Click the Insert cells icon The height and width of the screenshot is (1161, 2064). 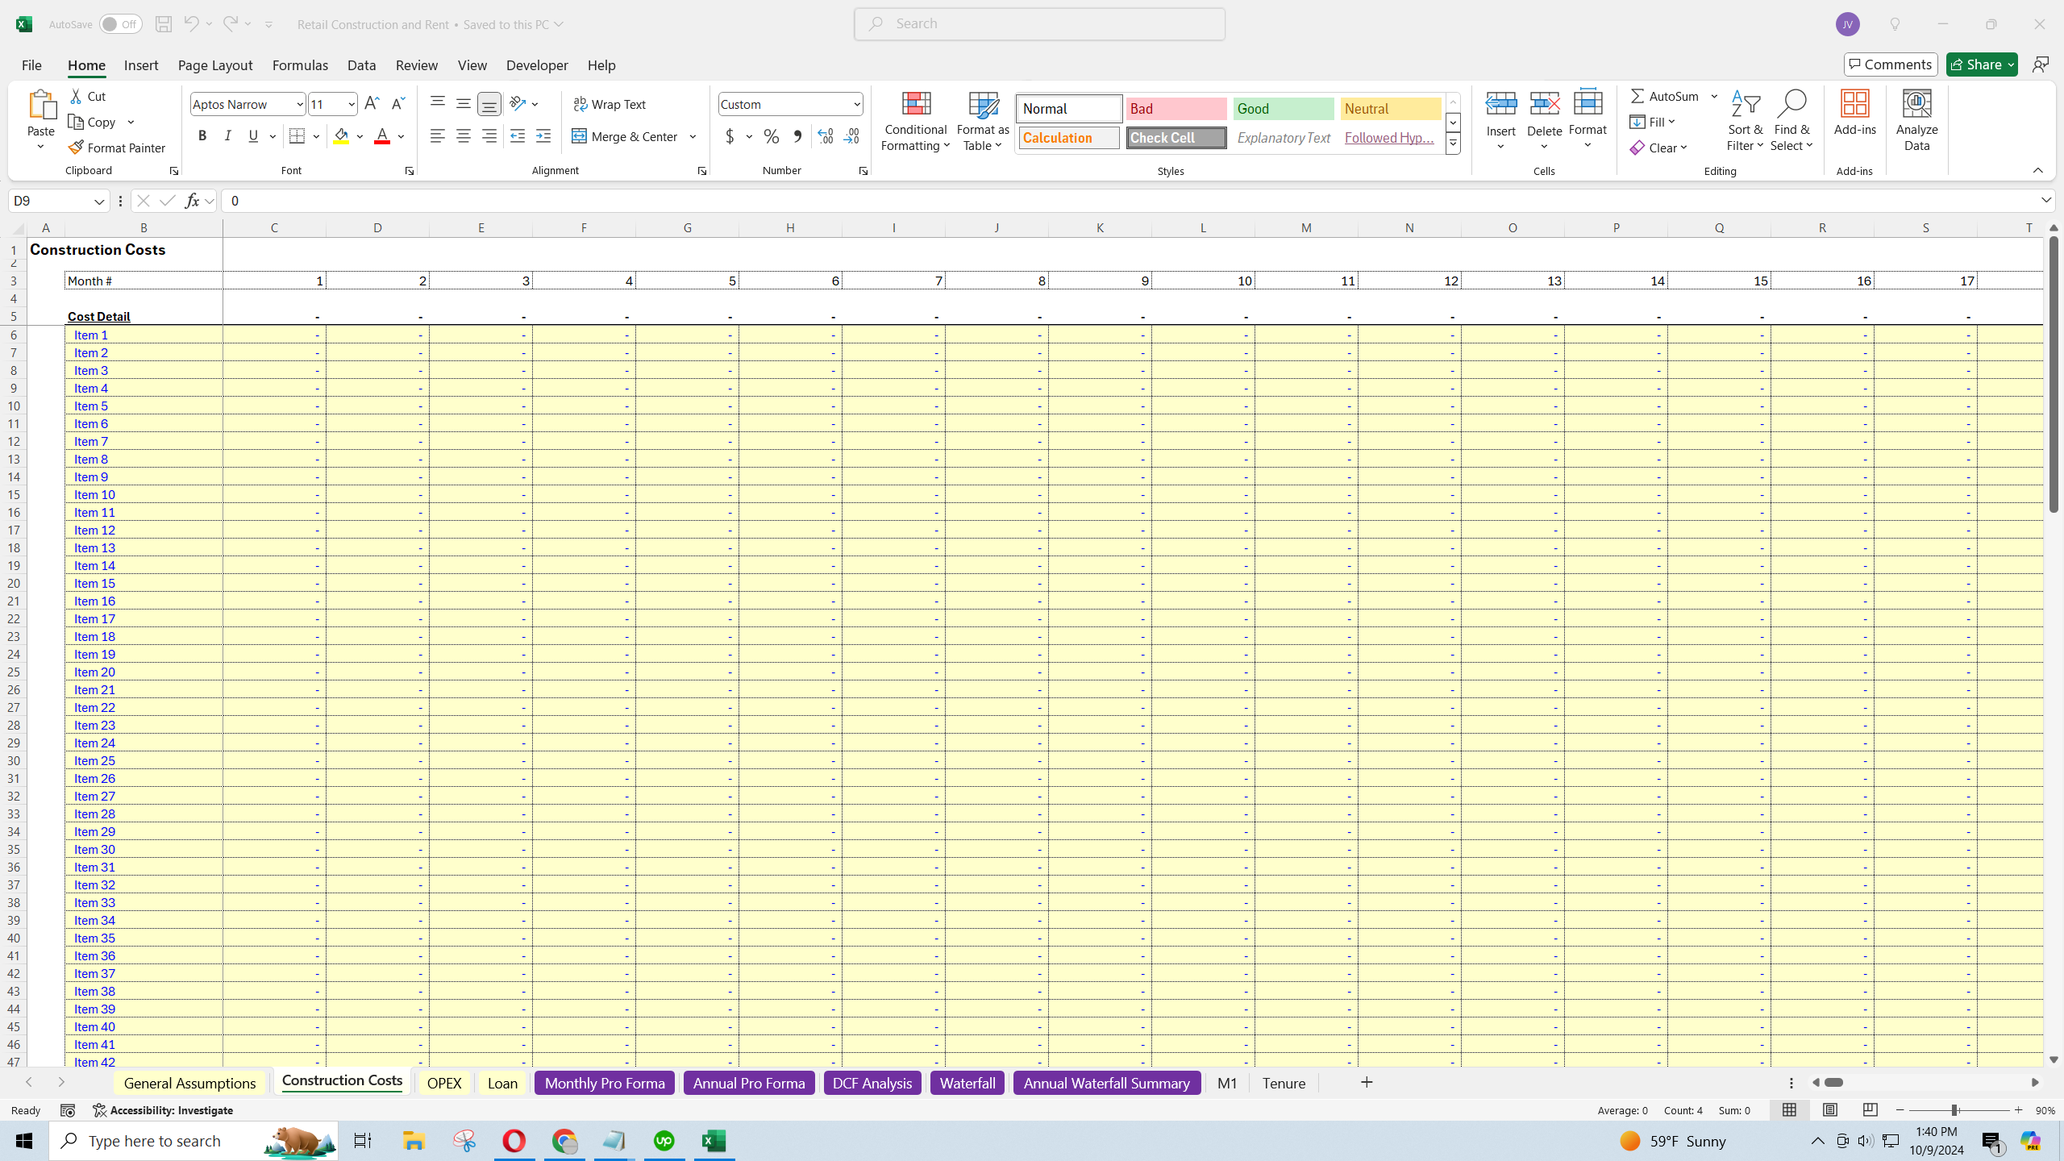[x=1501, y=103]
